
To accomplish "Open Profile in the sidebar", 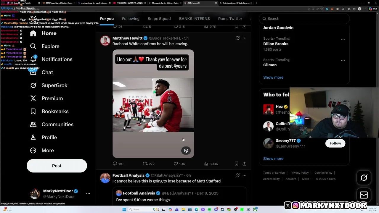I will pyautogui.click(x=44, y=138).
